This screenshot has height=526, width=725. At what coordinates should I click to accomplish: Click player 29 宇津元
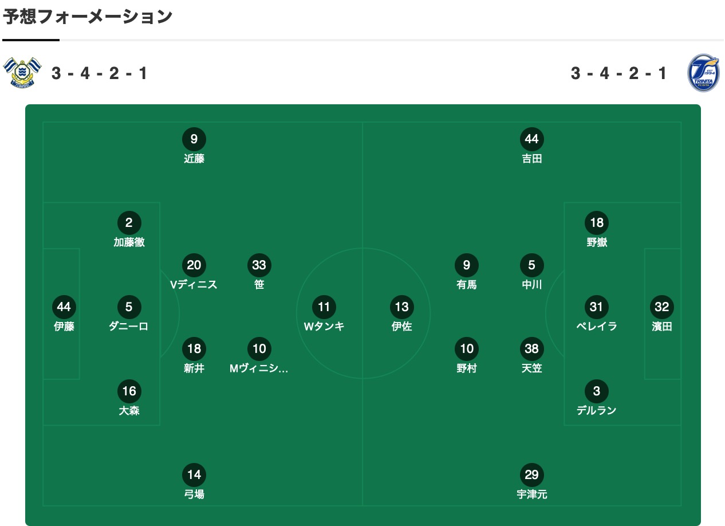click(x=532, y=482)
